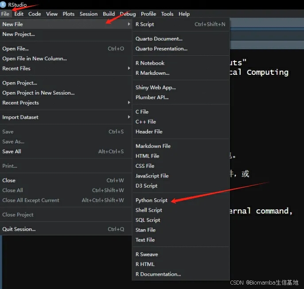Create a new Plumber API...
Viewport: 304px width, 289px height.
181,97
